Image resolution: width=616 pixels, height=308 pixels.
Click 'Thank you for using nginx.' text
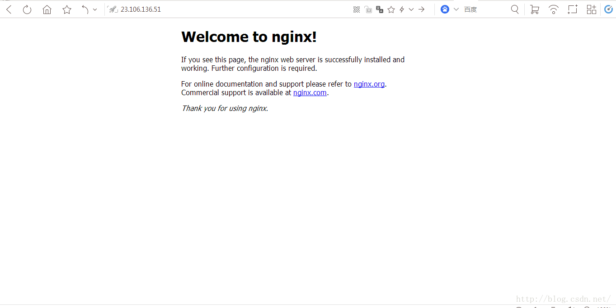point(225,108)
